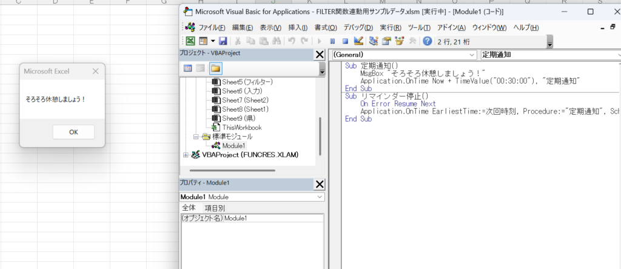Open the 表示(V) menu
Screen dimensions: 621x269
click(x=270, y=28)
